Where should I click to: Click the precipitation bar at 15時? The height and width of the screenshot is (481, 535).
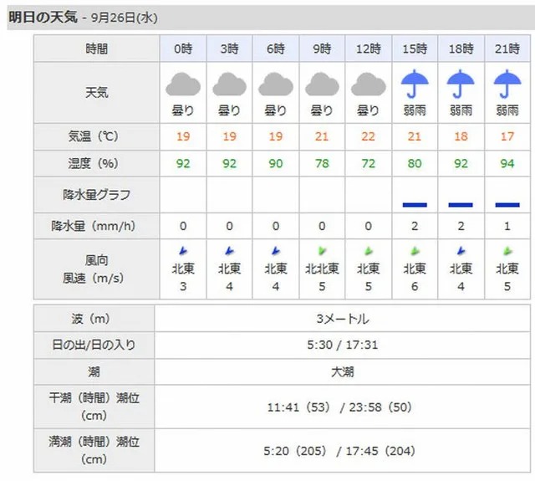click(x=415, y=205)
